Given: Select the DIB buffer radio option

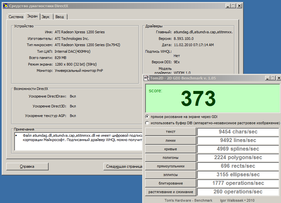Looking at the screenshot, I should tap(147, 123).
